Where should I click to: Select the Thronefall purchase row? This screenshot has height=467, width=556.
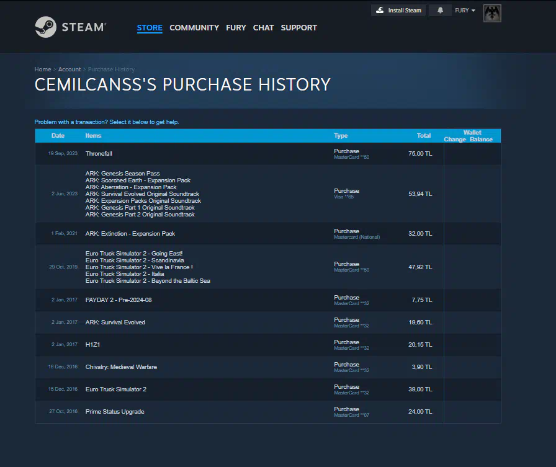click(x=267, y=154)
